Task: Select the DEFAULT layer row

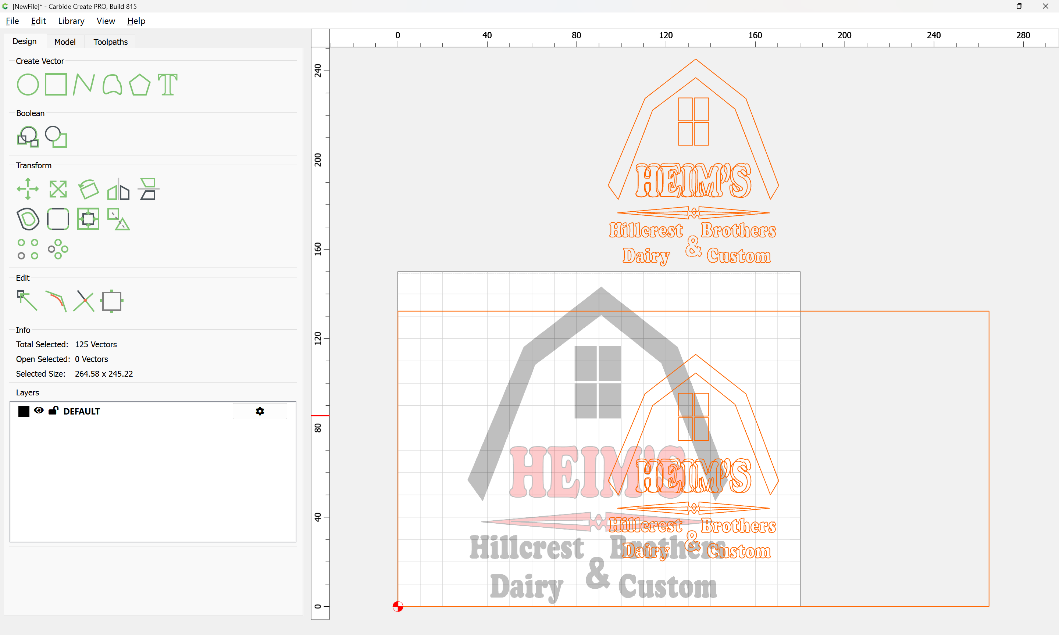Action: (153, 411)
